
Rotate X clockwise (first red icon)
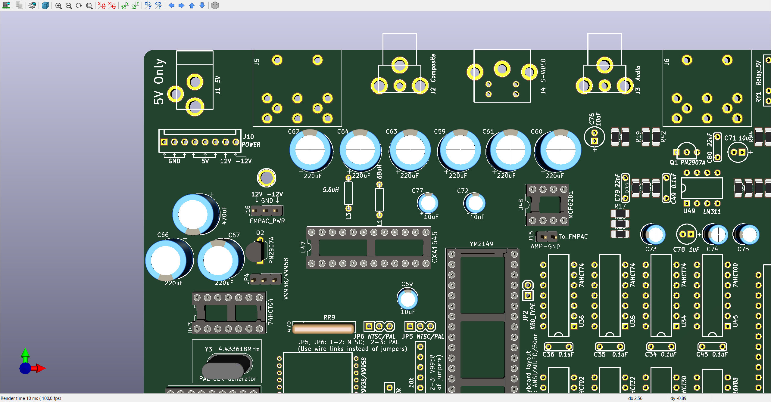[x=102, y=5]
